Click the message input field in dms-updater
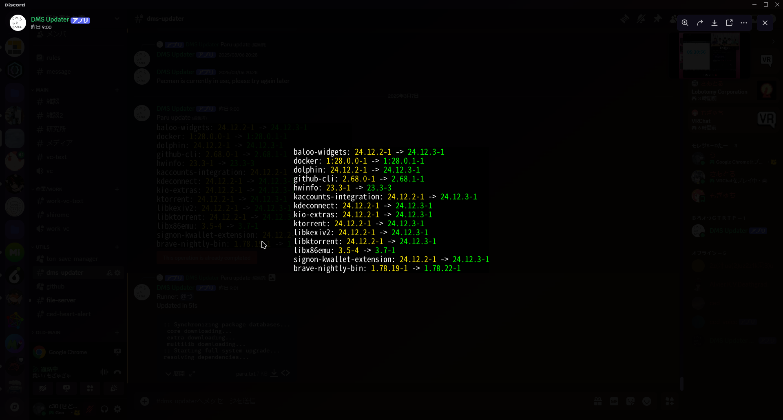The height and width of the screenshot is (420, 783). 326,401
